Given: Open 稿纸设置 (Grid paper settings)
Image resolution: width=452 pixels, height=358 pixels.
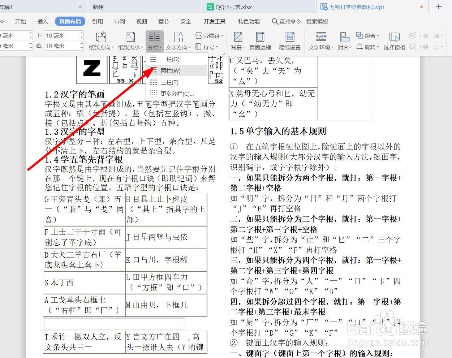Looking at the screenshot, I should (289, 40).
